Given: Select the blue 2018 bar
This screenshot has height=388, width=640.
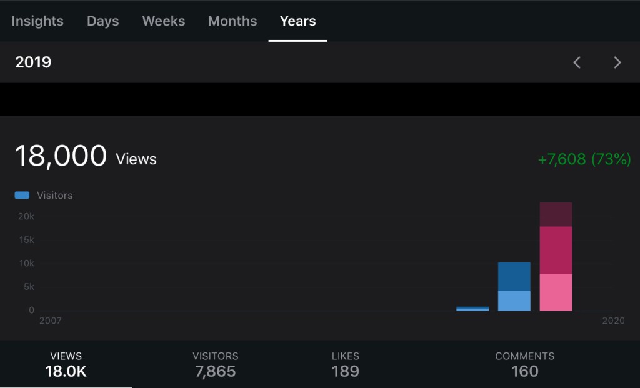Looking at the screenshot, I should (514, 287).
